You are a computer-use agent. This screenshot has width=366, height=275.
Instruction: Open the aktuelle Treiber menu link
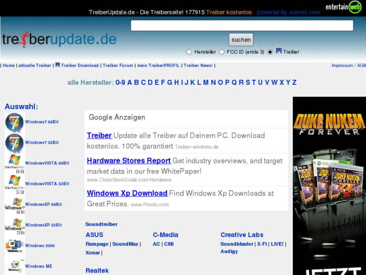(x=35, y=66)
